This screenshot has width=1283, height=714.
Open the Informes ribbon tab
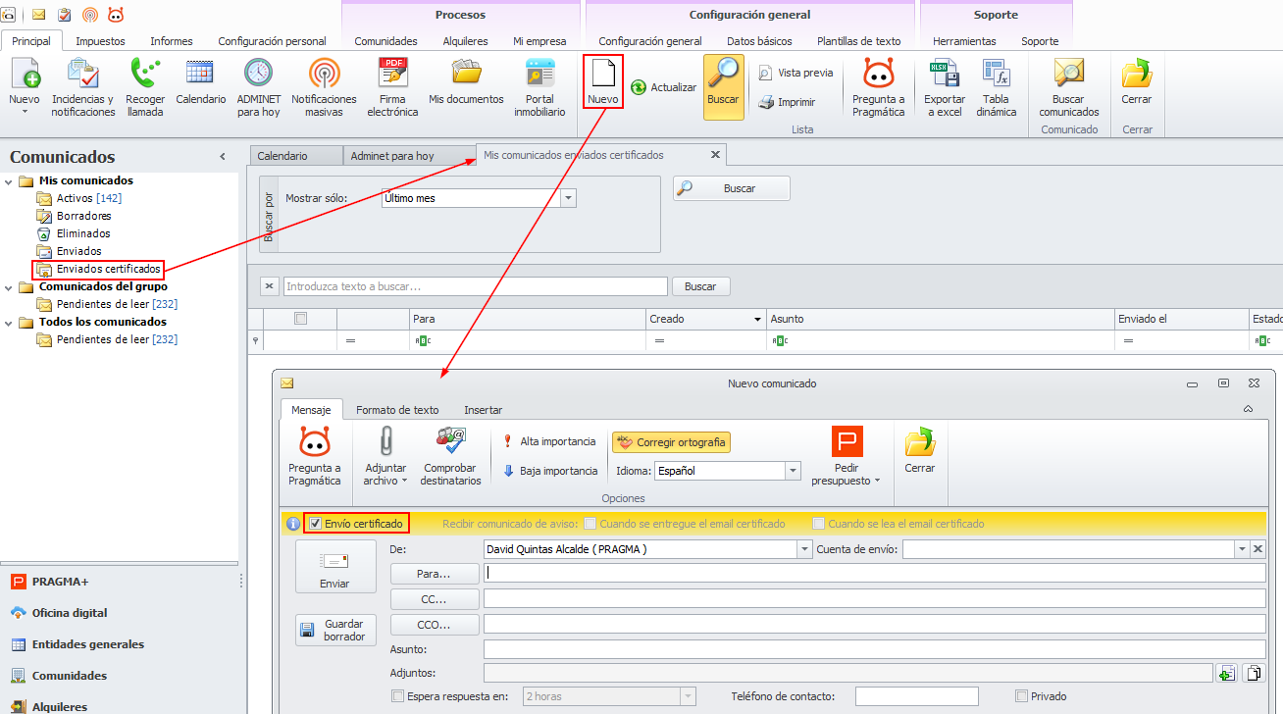coord(172,41)
